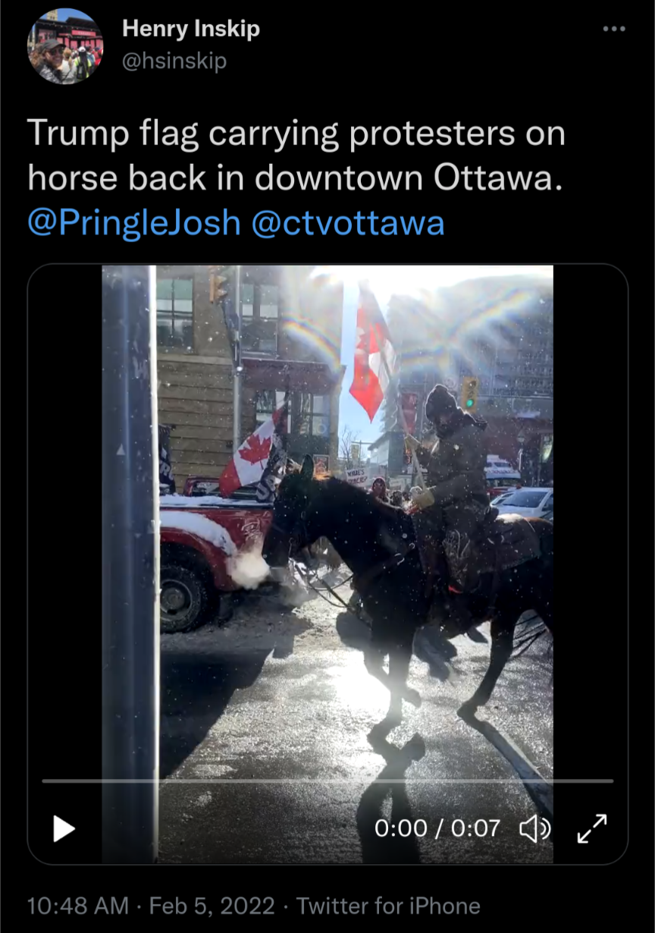This screenshot has width=655, height=933.
Task: Open the @PringleJosh mention
Action: point(134,223)
